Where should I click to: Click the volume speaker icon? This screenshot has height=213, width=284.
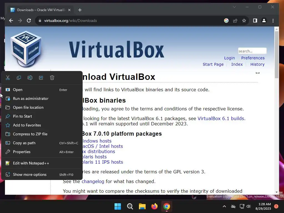(x=248, y=206)
